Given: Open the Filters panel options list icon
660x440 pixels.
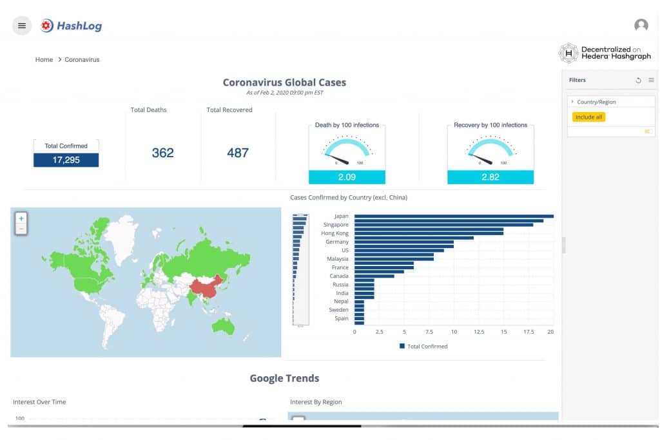Looking at the screenshot, I should pos(651,80).
